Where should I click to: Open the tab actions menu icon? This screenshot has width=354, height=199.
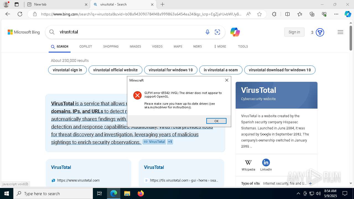click(x=17, y=4)
